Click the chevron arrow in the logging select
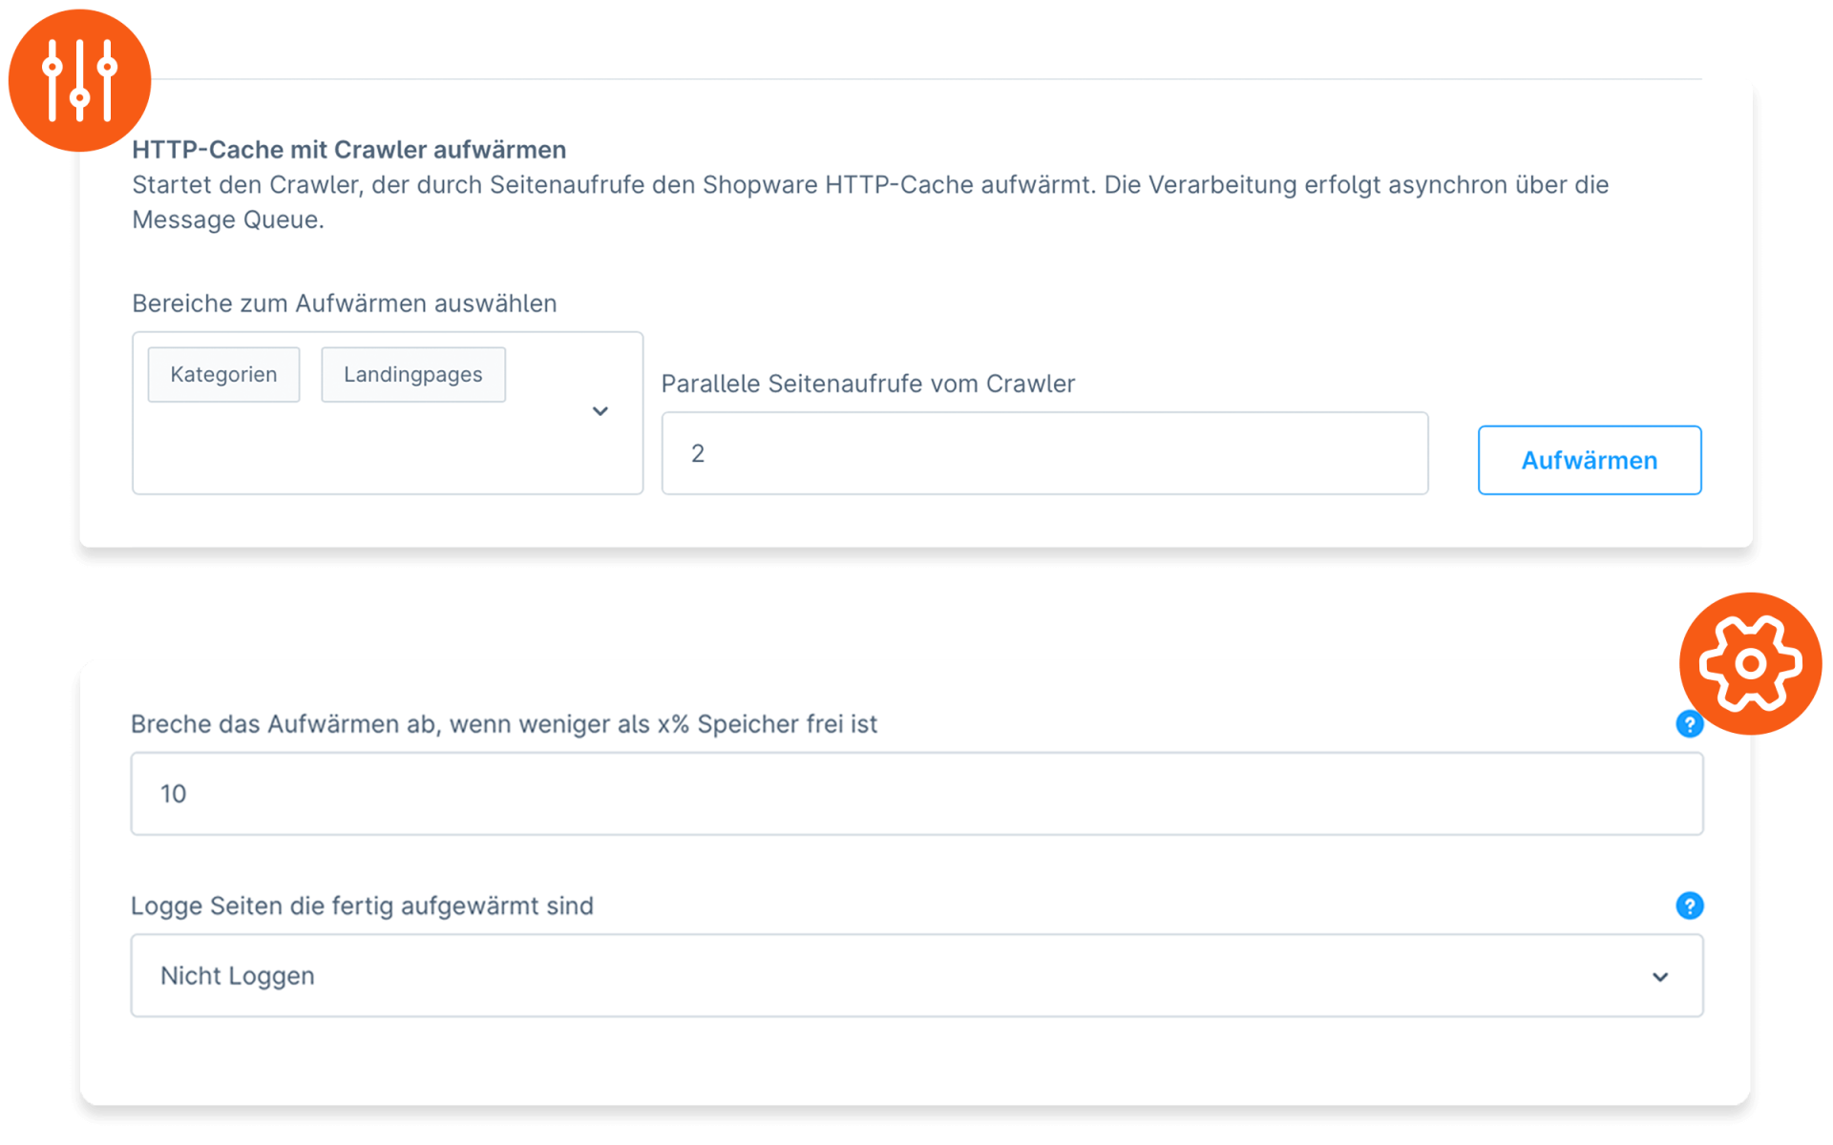The height and width of the screenshot is (1145, 1833). [1660, 977]
